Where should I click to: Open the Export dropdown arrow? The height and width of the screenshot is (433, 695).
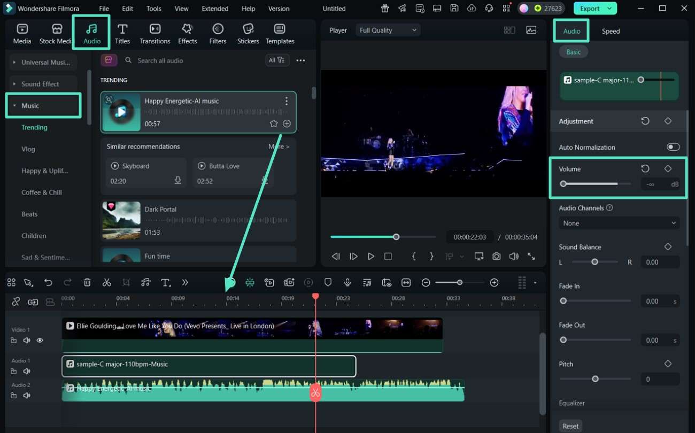point(609,9)
